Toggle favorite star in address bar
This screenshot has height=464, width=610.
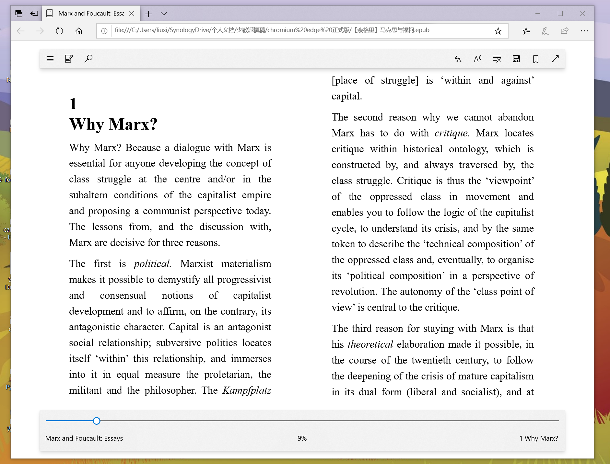pyautogui.click(x=498, y=31)
